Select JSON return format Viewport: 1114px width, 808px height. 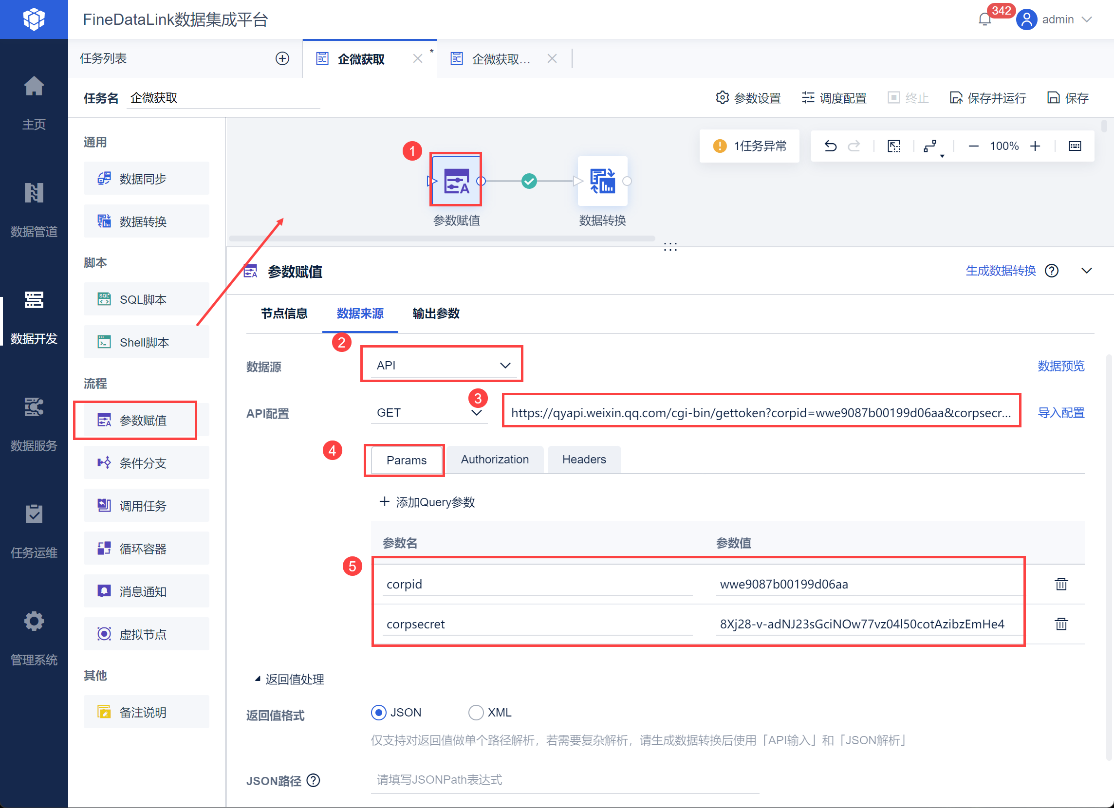(379, 712)
